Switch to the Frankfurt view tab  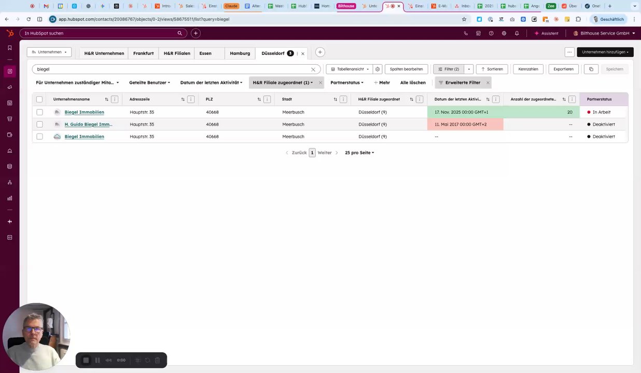point(143,53)
